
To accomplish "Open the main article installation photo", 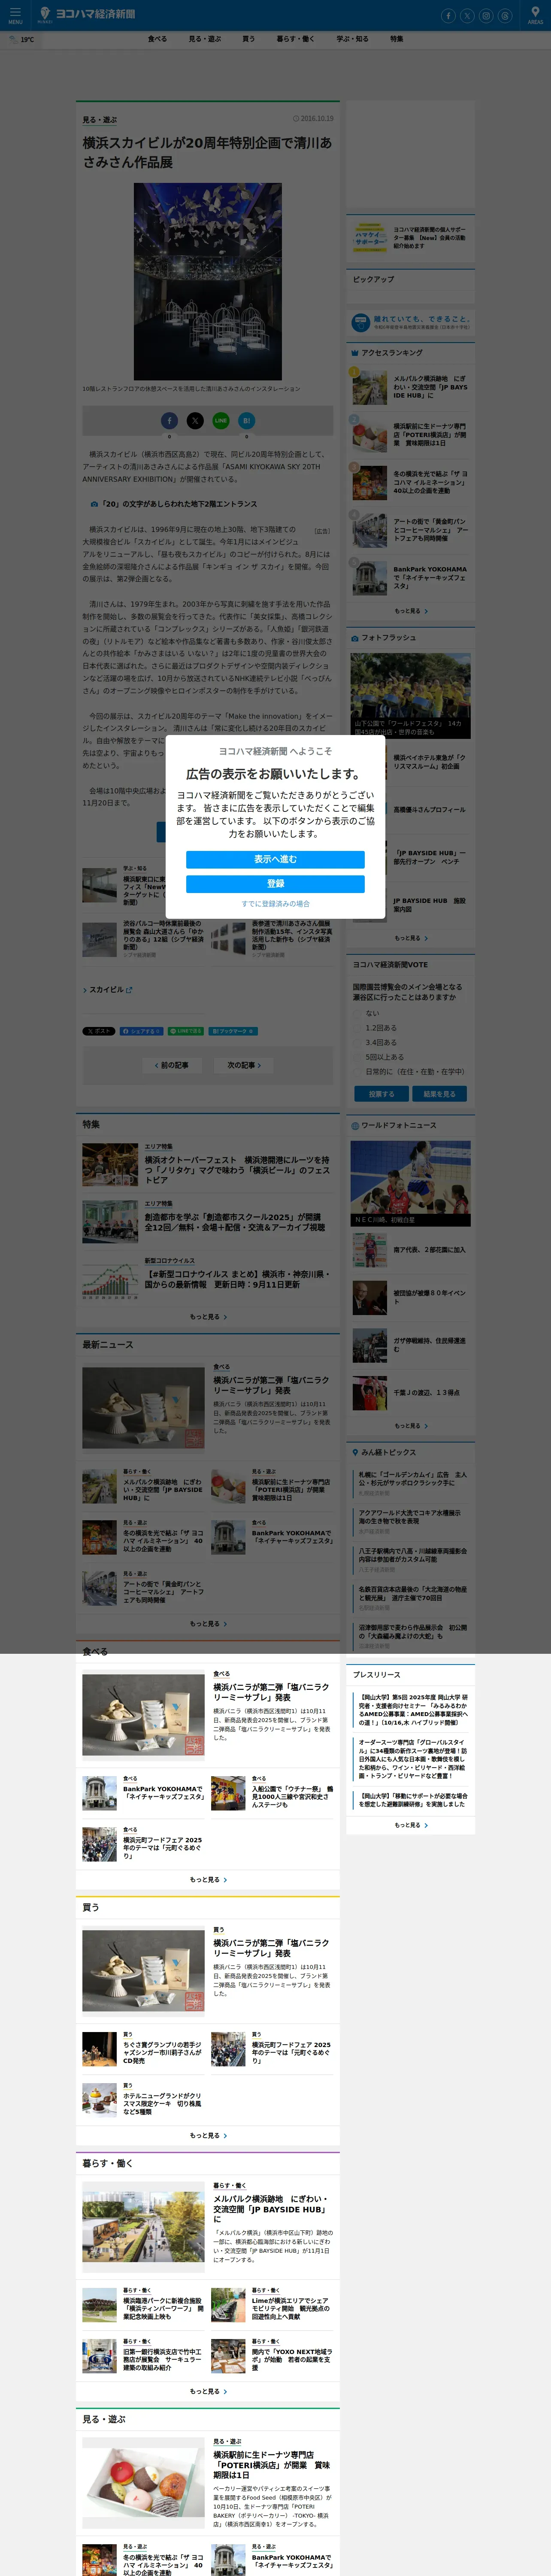I will click(208, 281).
